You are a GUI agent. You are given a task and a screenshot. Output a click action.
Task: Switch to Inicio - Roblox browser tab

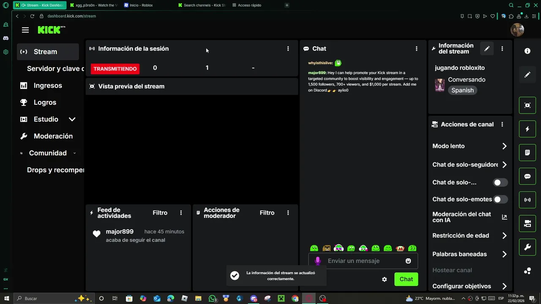(141, 5)
